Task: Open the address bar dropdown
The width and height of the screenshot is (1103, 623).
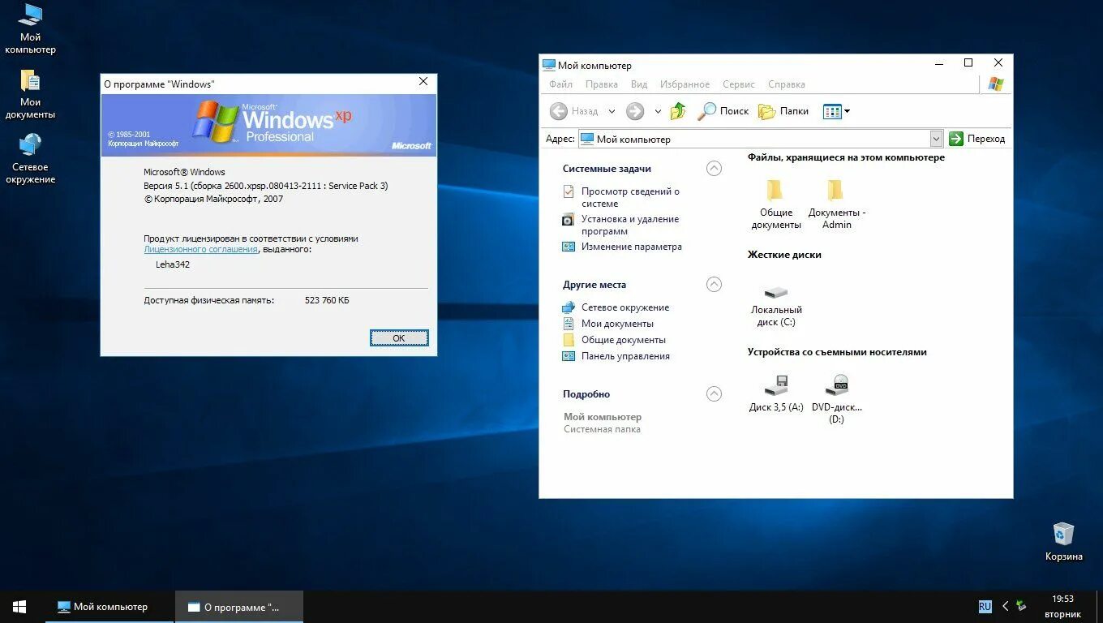Action: coord(937,138)
